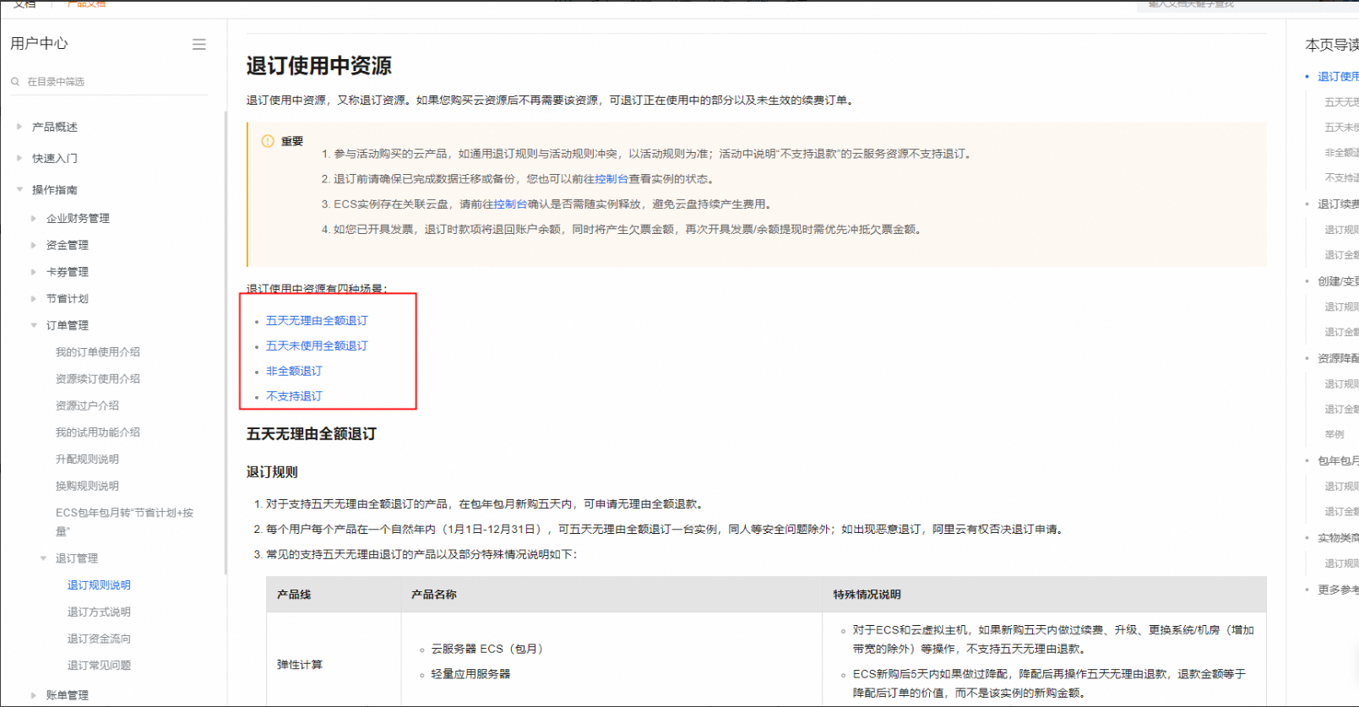The width and height of the screenshot is (1359, 707).
Task: Click the 弹性计算 table cell
Action: click(x=300, y=665)
